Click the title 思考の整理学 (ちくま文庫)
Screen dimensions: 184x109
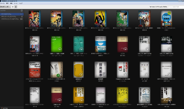pyautogui.click(x=144, y=104)
